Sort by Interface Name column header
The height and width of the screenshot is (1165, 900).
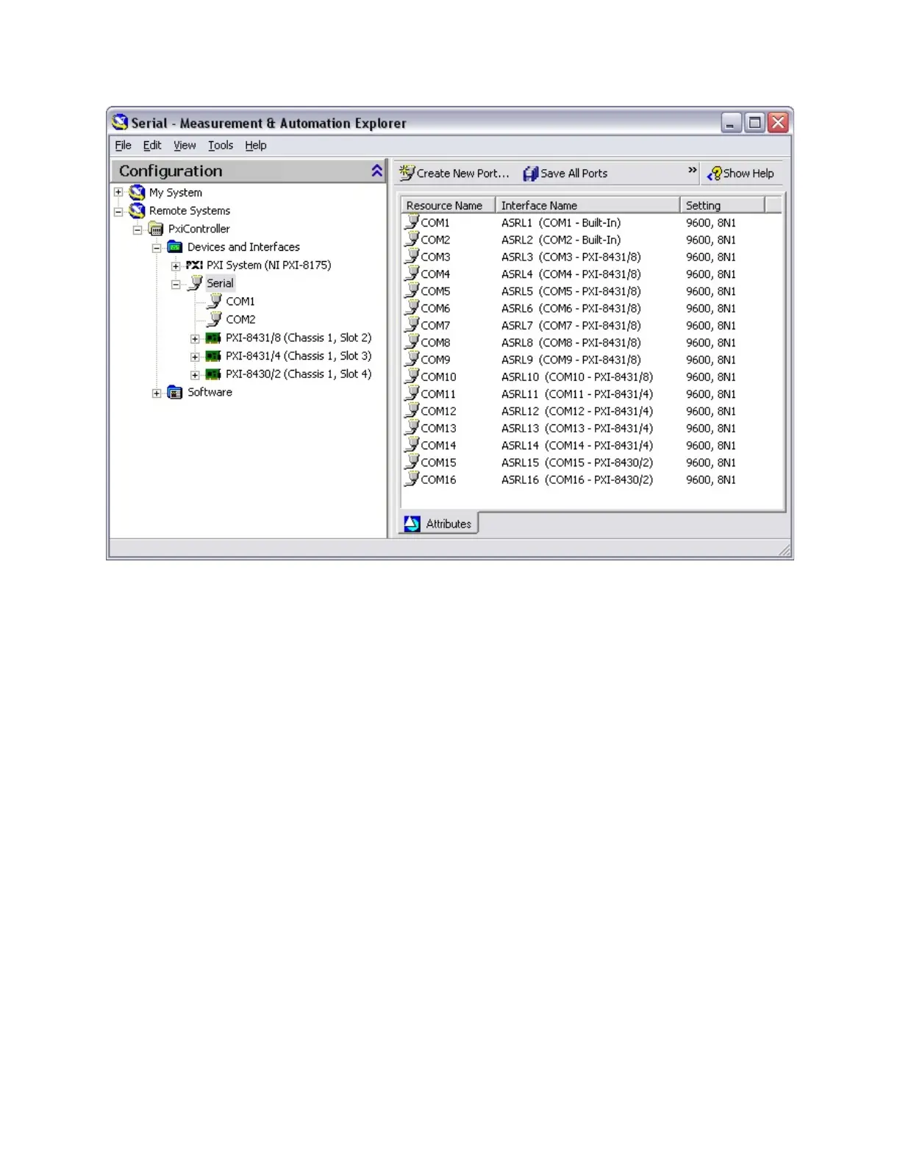587,205
